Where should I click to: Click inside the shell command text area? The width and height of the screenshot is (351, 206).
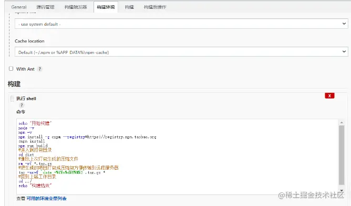(x=177, y=156)
